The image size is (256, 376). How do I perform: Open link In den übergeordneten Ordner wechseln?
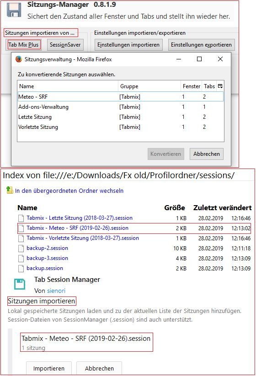pos(69,191)
